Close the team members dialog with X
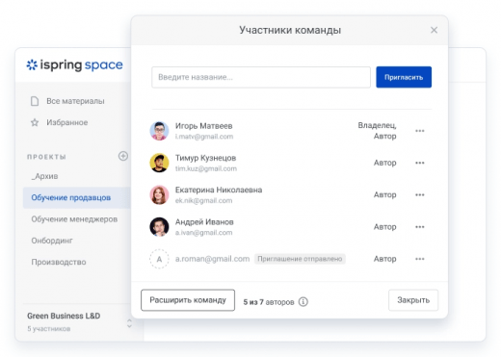 434,30
